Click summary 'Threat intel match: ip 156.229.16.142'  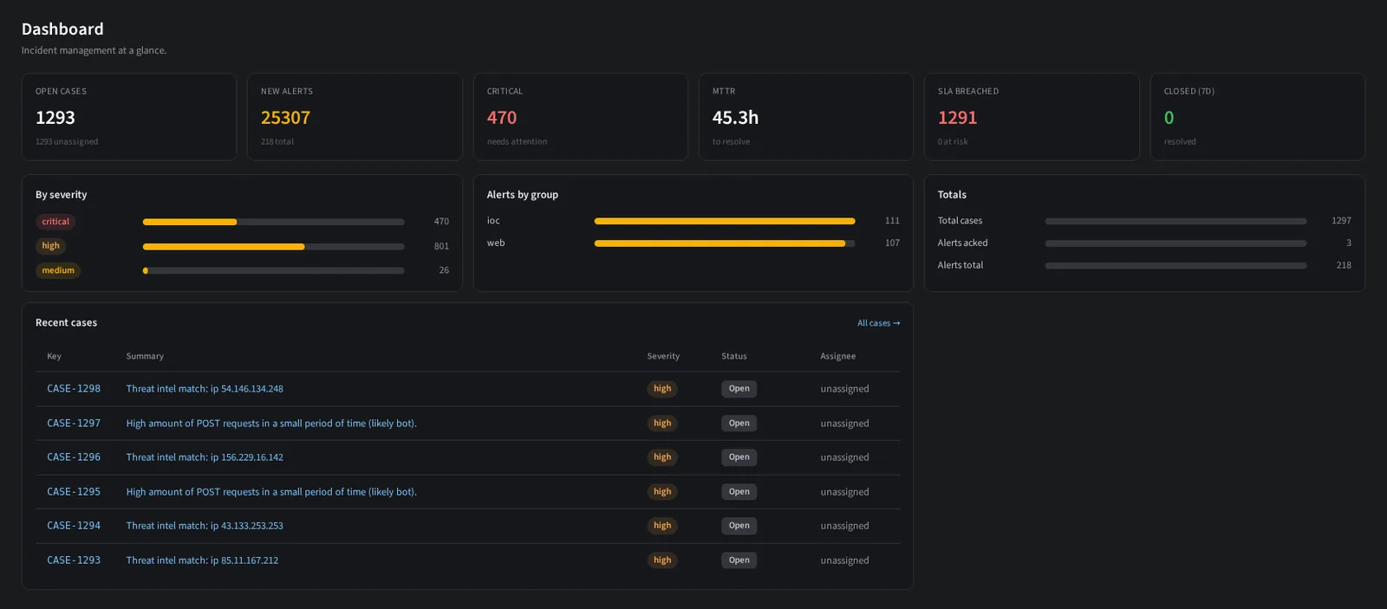(205, 457)
